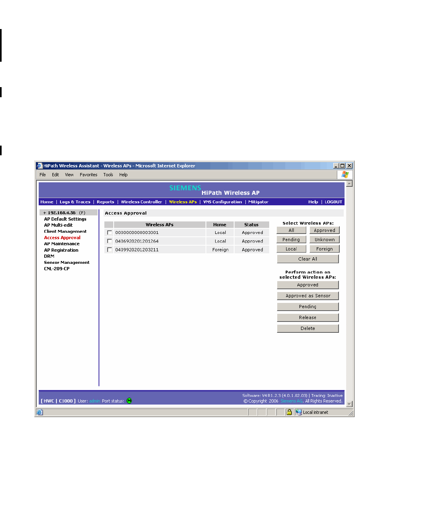The height and width of the screenshot is (530, 434).
Task: Check the box for AP 0409920201203211
Action: (109, 250)
